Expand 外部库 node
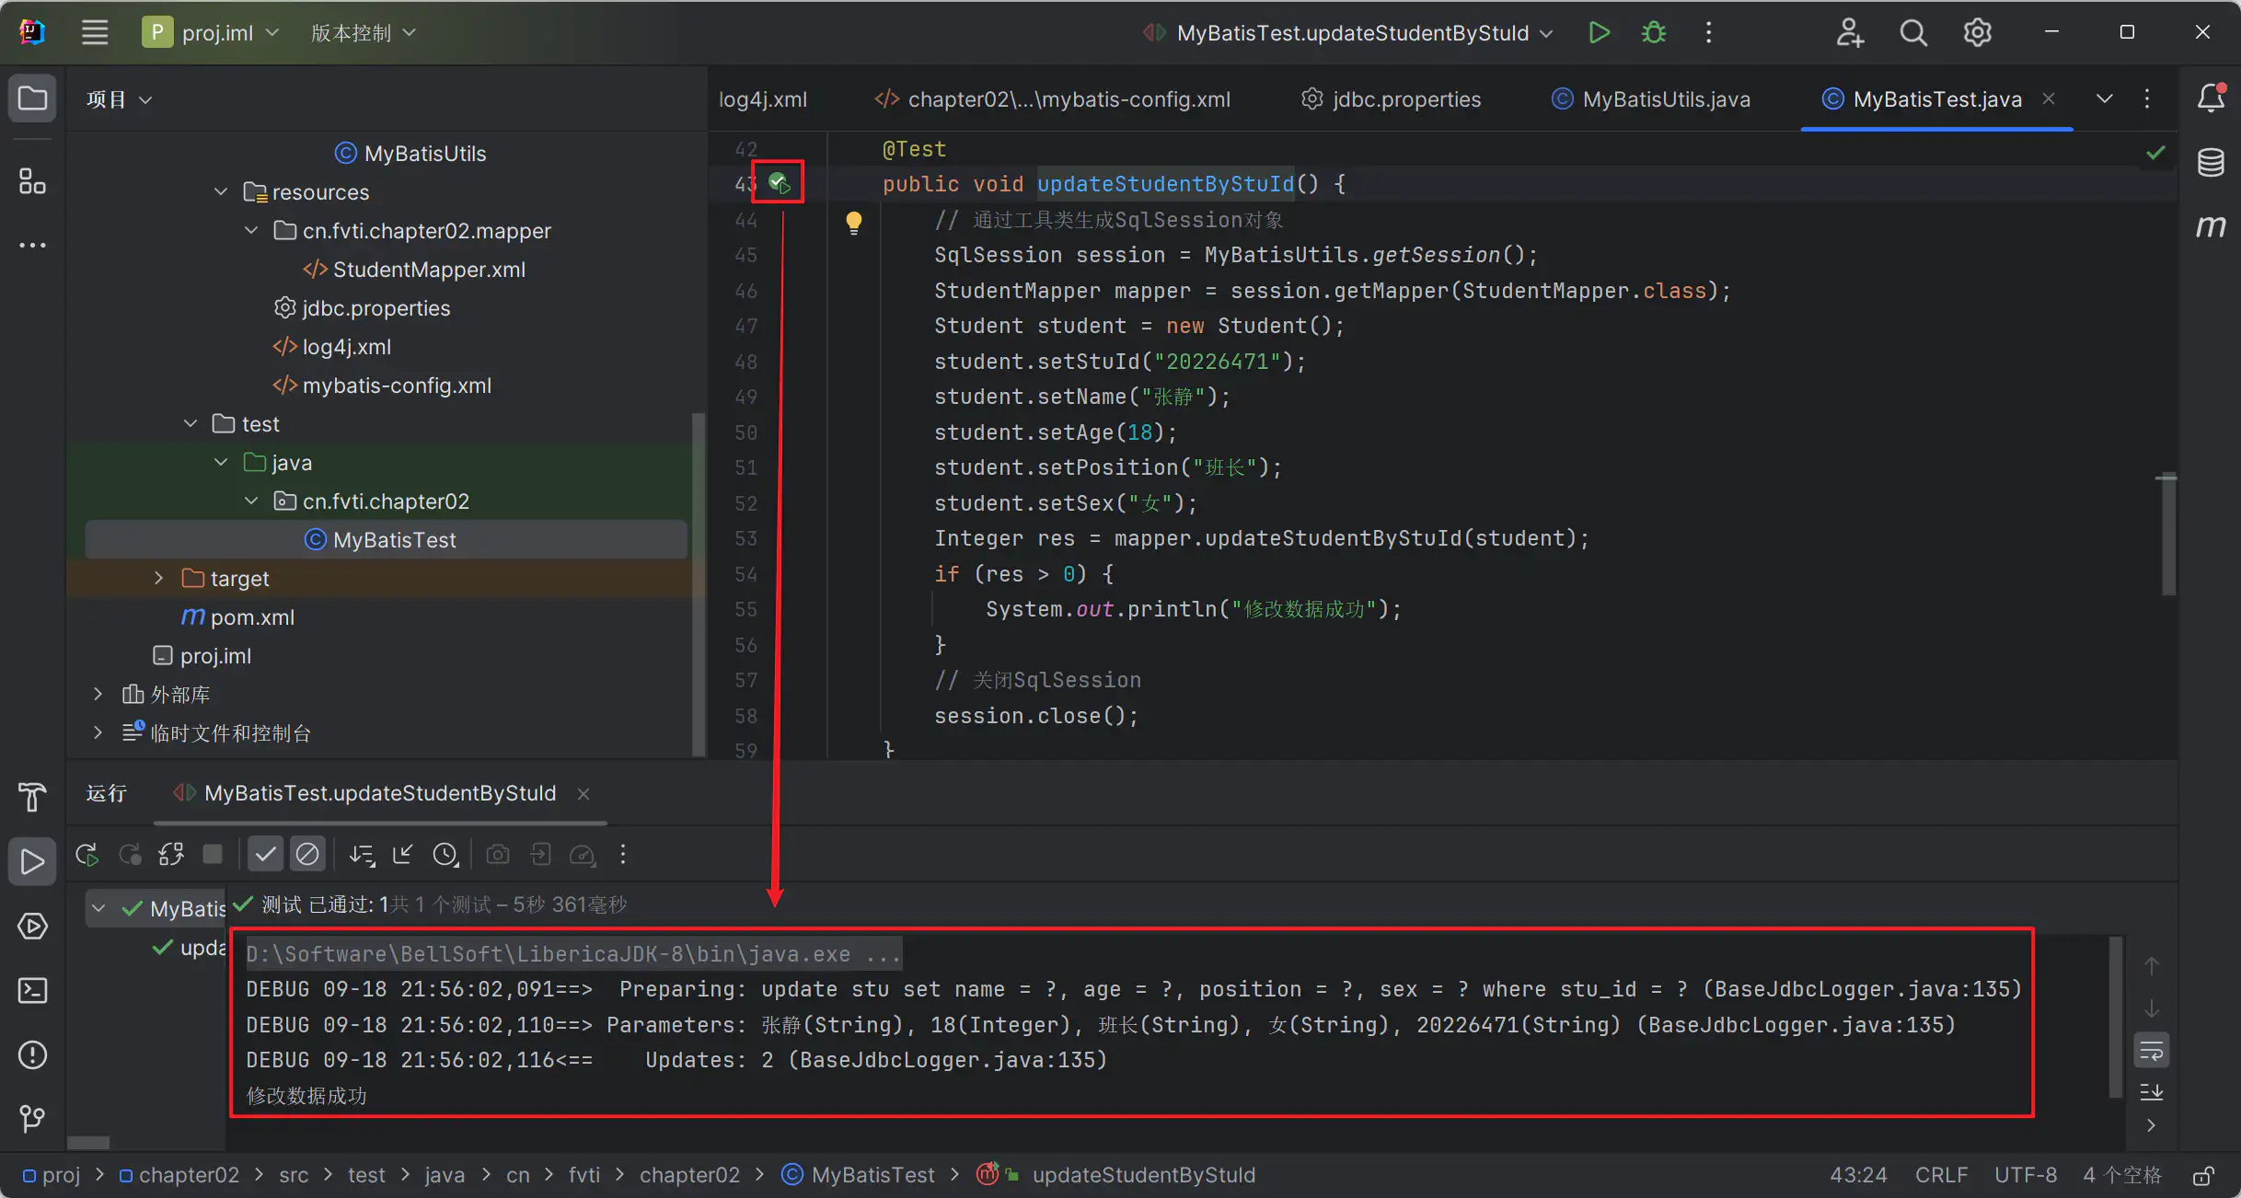 pos(98,694)
